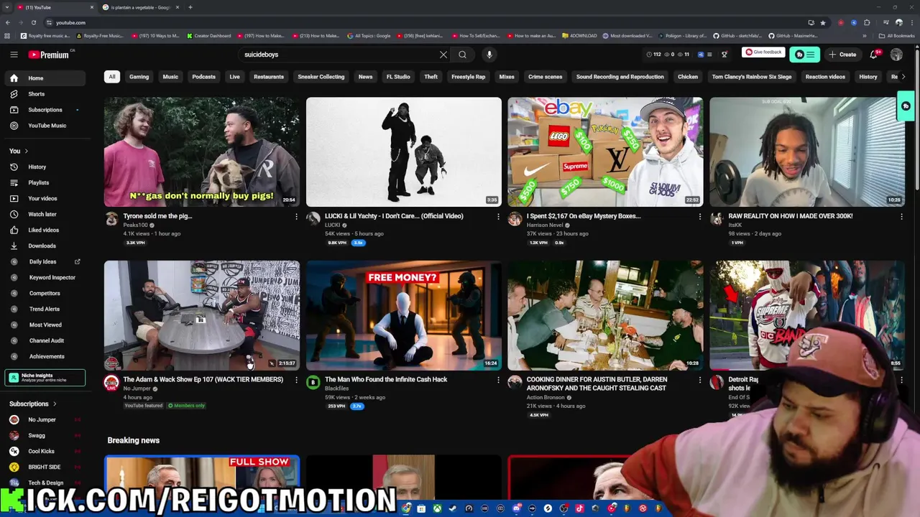The image size is (920, 517).
Task: Open the YouTube hamburger guide menu
Action: (x=14, y=55)
